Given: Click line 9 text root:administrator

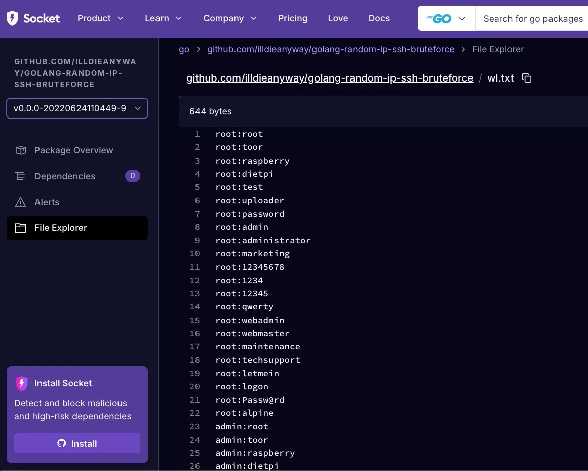Looking at the screenshot, I should pyautogui.click(x=263, y=240).
